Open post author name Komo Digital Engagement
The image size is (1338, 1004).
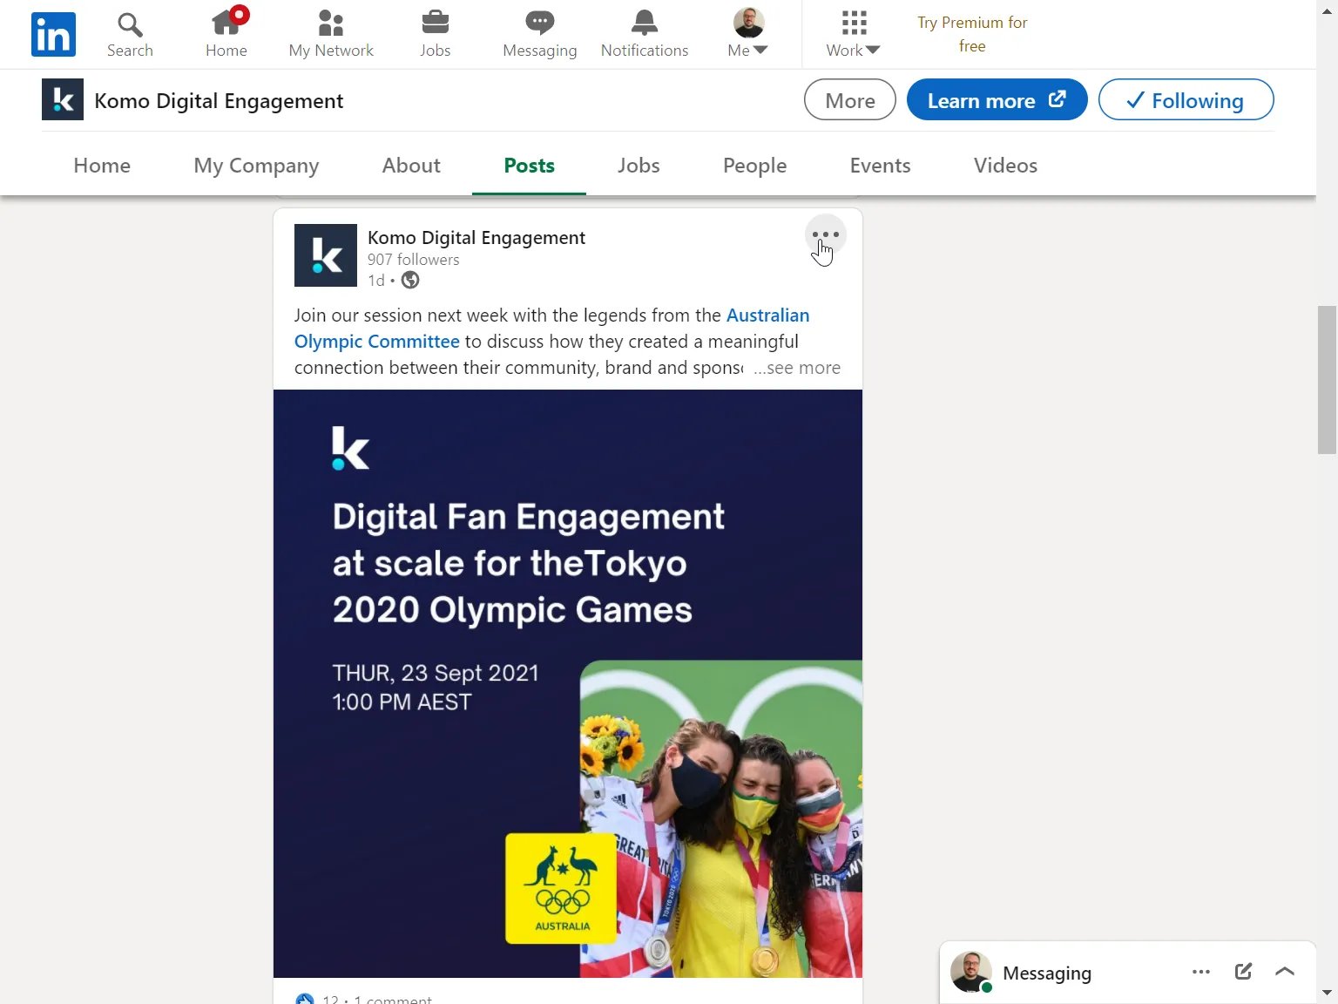pyautogui.click(x=476, y=238)
